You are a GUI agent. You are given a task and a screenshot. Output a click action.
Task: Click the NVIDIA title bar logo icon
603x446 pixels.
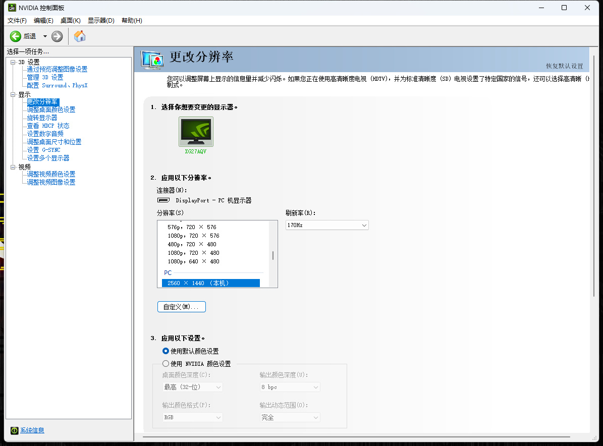(12, 8)
